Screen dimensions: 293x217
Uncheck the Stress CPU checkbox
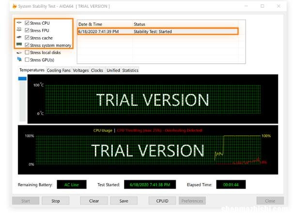pos(27,23)
